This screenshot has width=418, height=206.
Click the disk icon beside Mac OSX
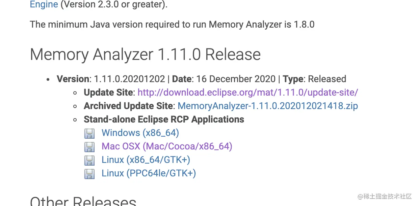(89, 147)
